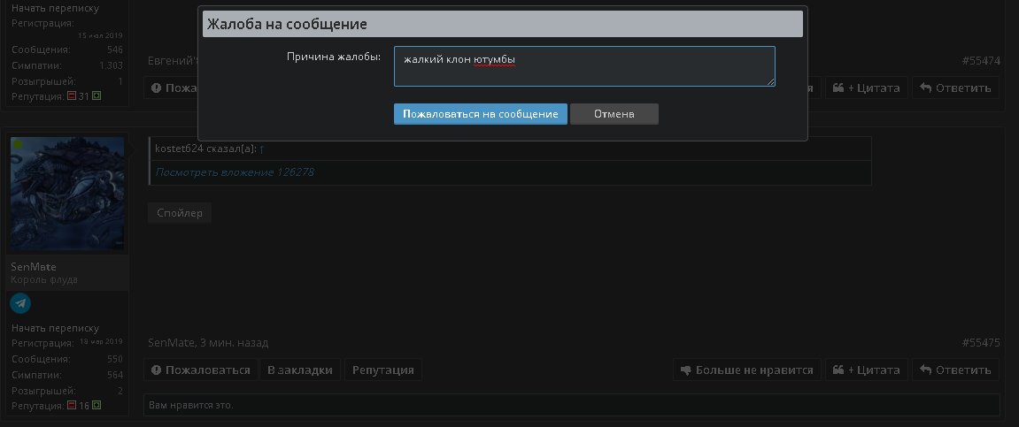Follow Посмотреть вложение 126278 link
The width and height of the screenshot is (1019, 427).
pos(235,172)
